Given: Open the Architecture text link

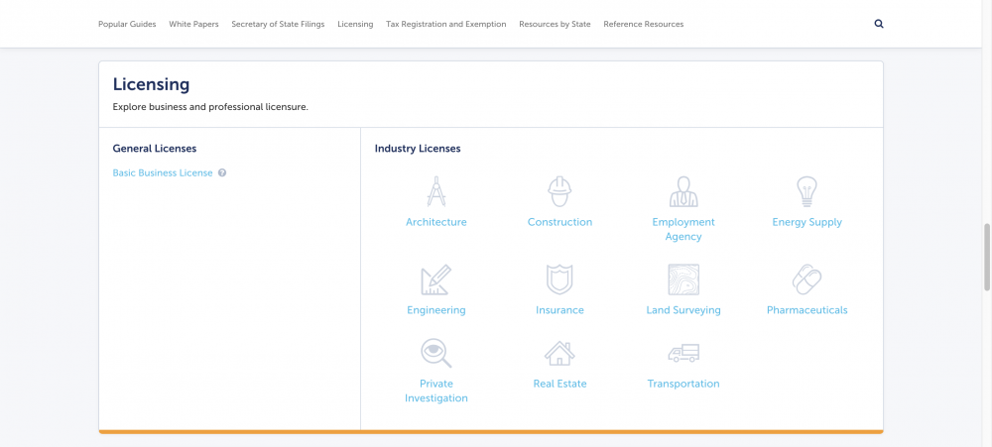Looking at the screenshot, I should [435, 222].
